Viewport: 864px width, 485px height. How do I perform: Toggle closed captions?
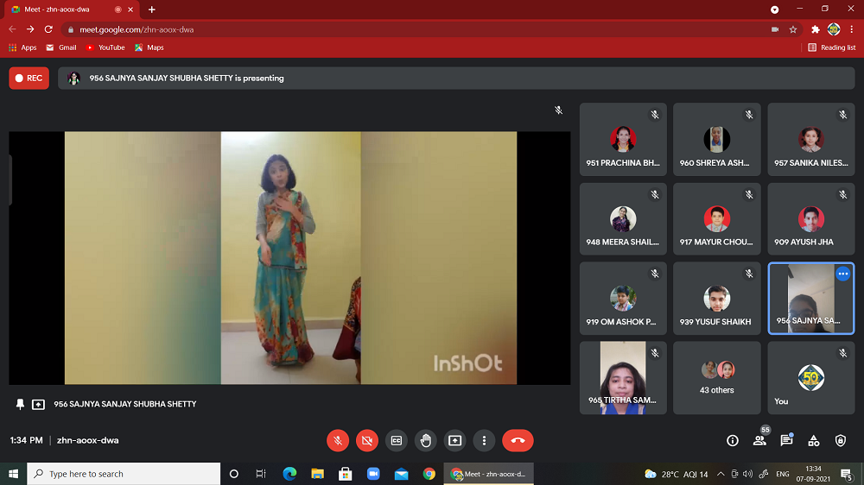click(x=397, y=440)
